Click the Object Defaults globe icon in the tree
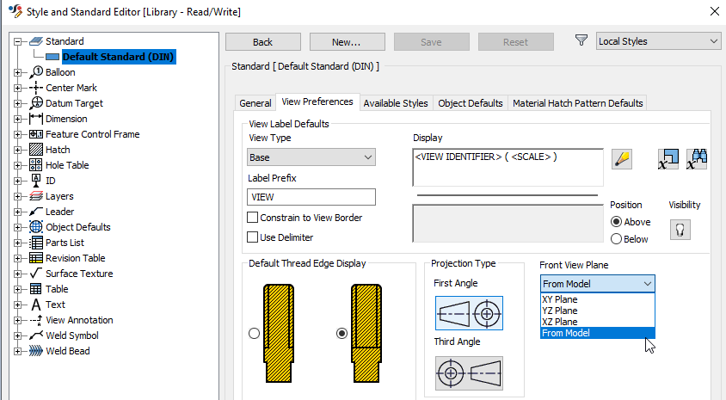Viewport: 726px width, 400px height. (x=36, y=227)
